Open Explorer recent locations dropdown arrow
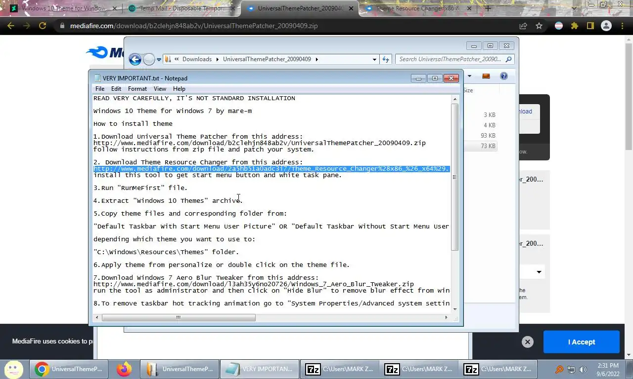 [159, 59]
